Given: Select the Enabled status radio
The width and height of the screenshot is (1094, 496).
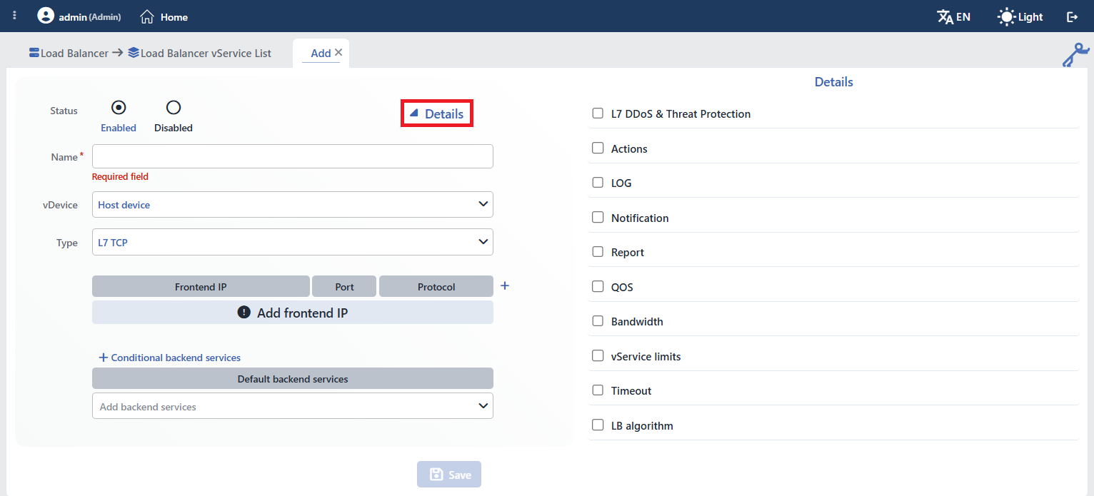Looking at the screenshot, I should pos(119,108).
